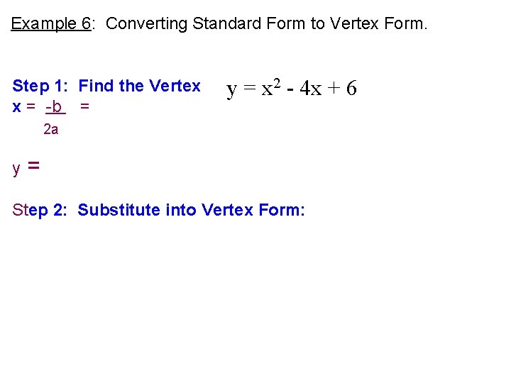Click the "Step 2:" label

[40, 210]
